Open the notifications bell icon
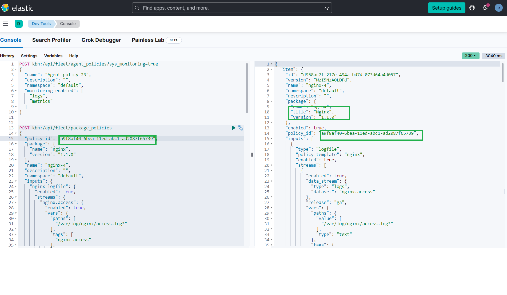 click(485, 8)
